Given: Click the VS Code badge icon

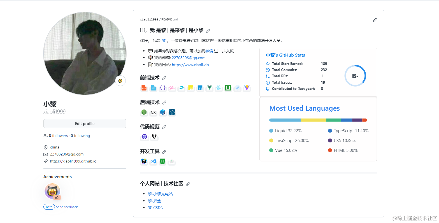Looking at the screenshot, I should 153,161.
